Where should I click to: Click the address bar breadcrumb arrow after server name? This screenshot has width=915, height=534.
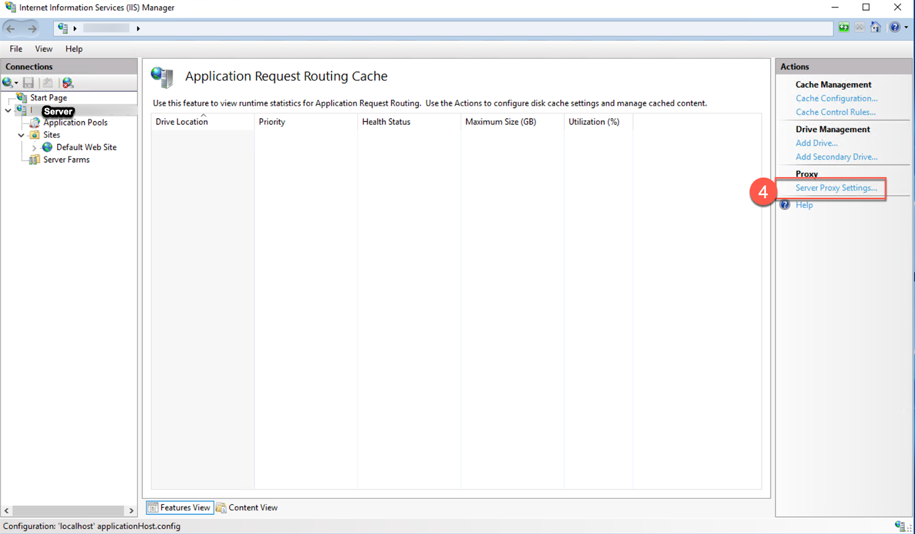138,28
